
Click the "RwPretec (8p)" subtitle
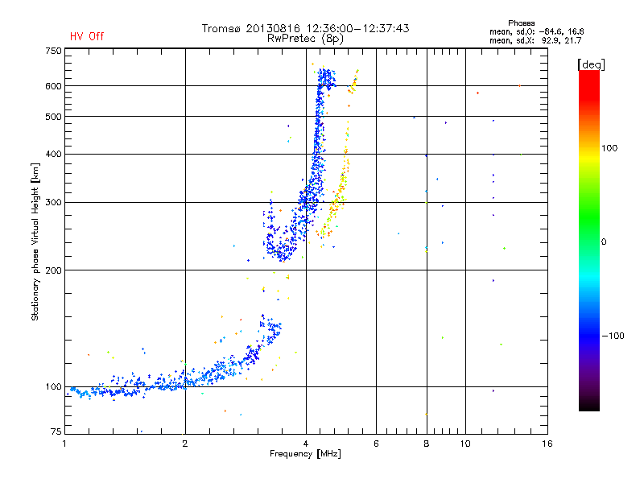pos(305,39)
